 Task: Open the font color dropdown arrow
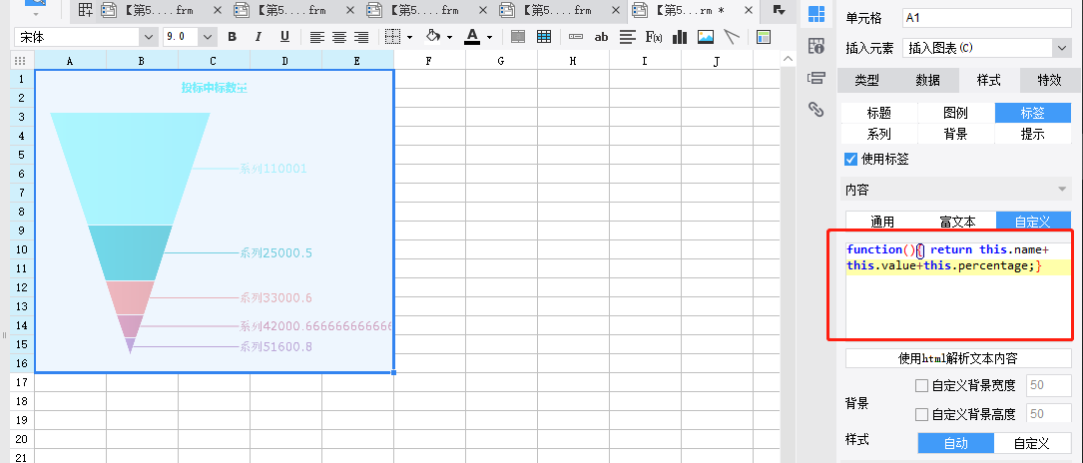(x=490, y=37)
